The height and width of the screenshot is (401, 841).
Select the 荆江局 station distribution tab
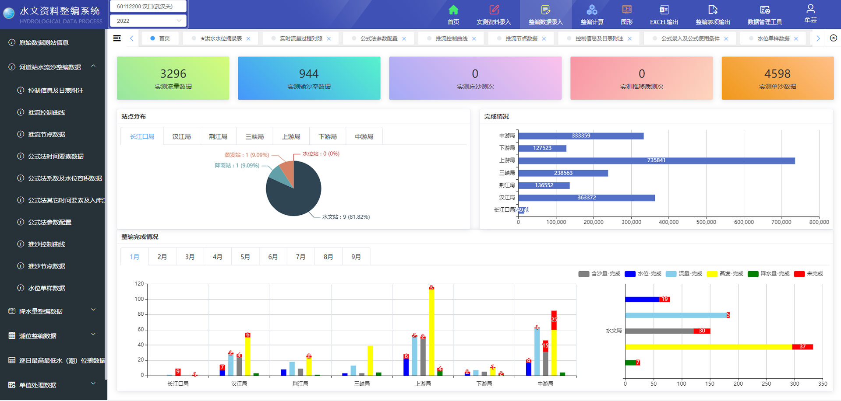pyautogui.click(x=218, y=136)
